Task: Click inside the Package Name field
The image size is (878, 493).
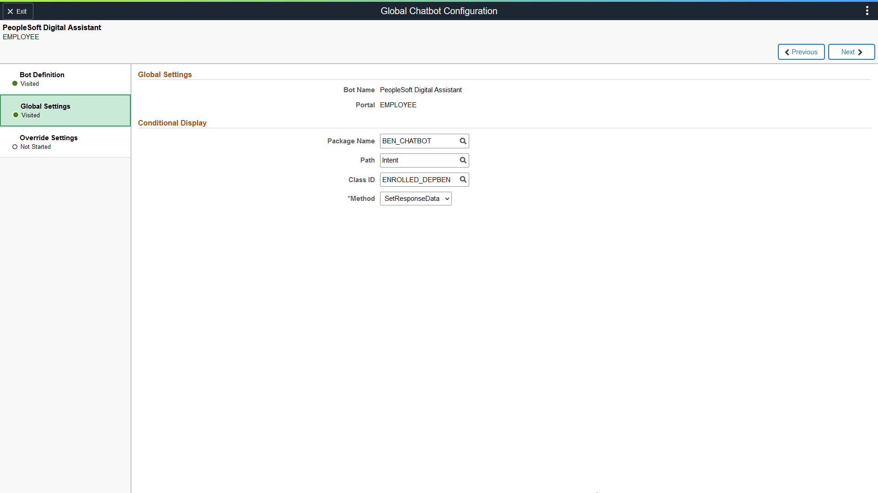Action: 418,141
